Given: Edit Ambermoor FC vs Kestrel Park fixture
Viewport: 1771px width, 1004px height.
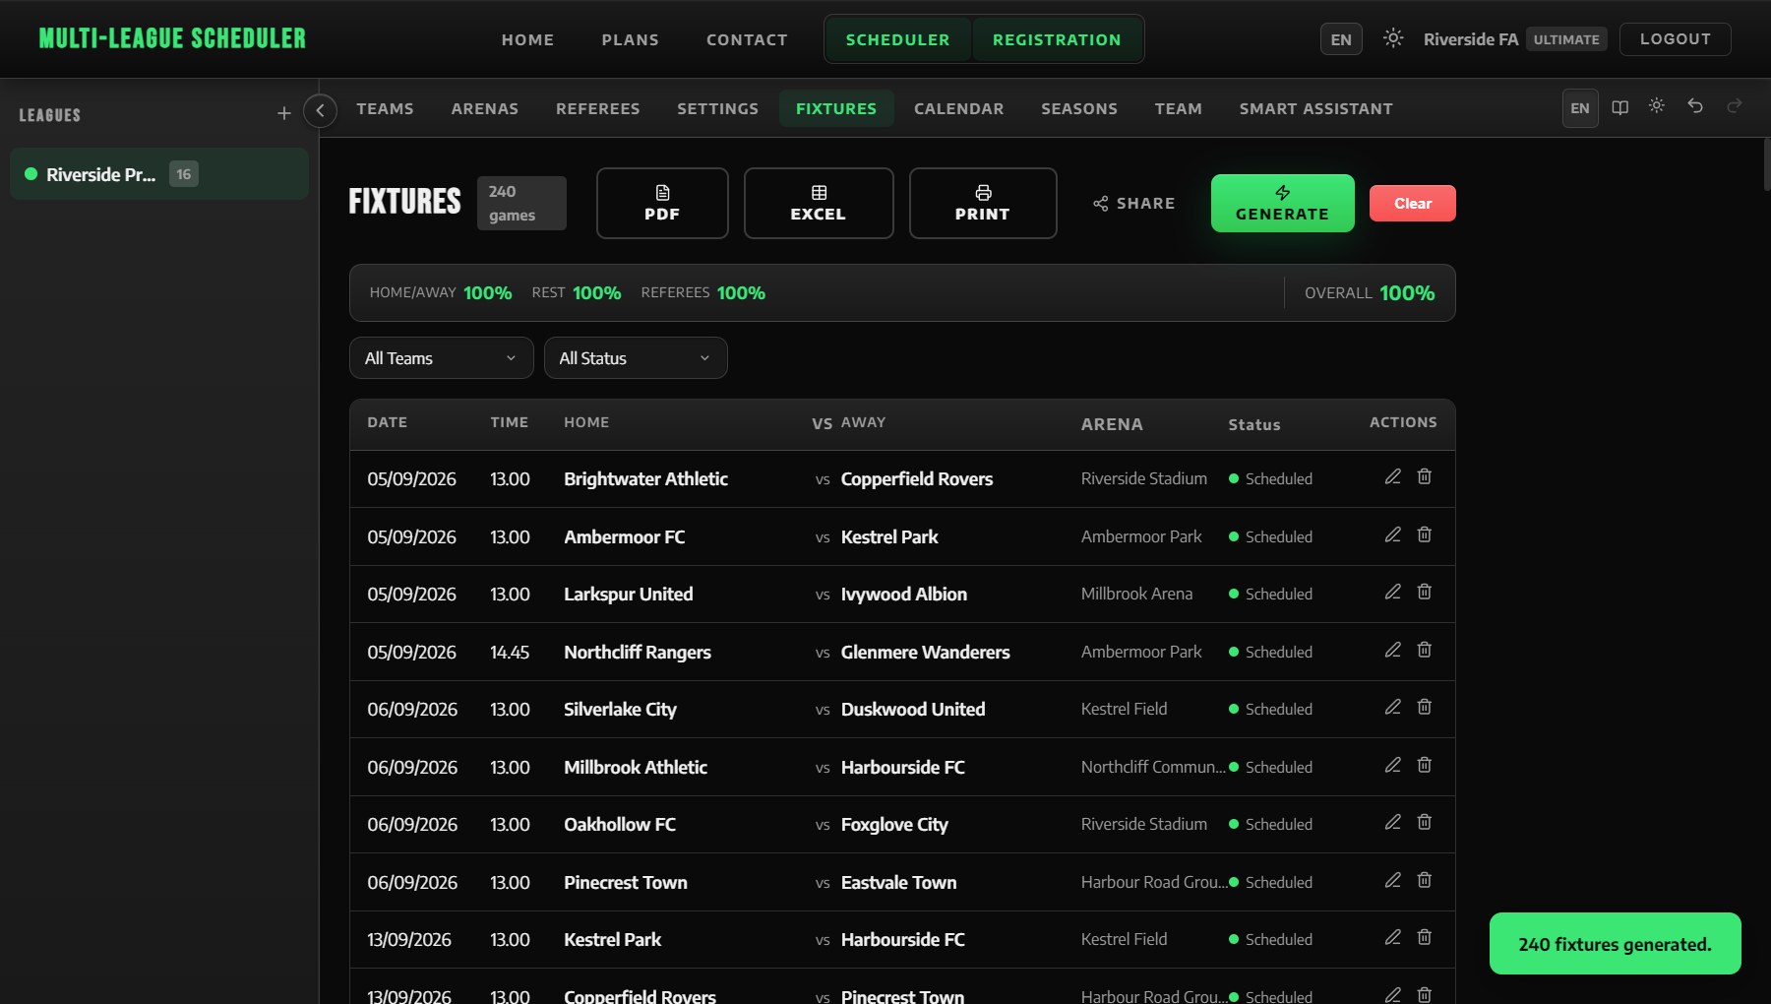Looking at the screenshot, I should [1392, 534].
